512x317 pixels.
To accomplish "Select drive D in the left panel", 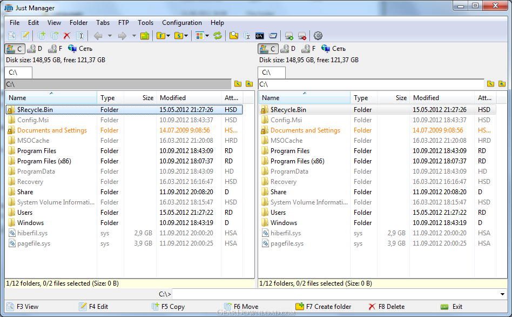I will tap(35, 49).
